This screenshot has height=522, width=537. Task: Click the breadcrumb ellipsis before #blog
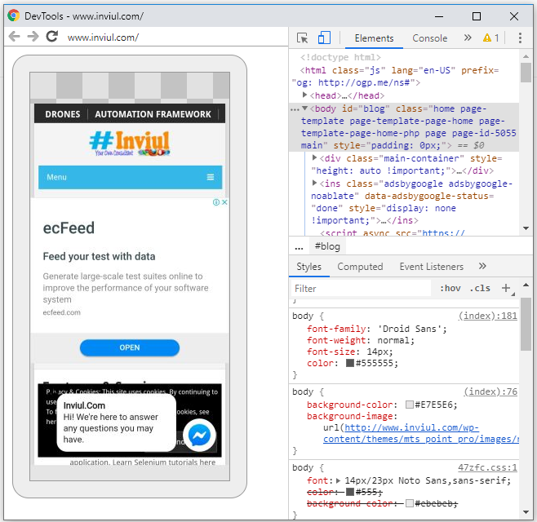[299, 247]
